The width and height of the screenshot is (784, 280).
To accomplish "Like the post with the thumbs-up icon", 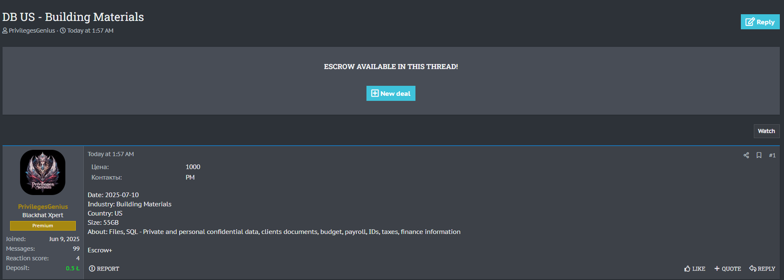I will pyautogui.click(x=687, y=269).
